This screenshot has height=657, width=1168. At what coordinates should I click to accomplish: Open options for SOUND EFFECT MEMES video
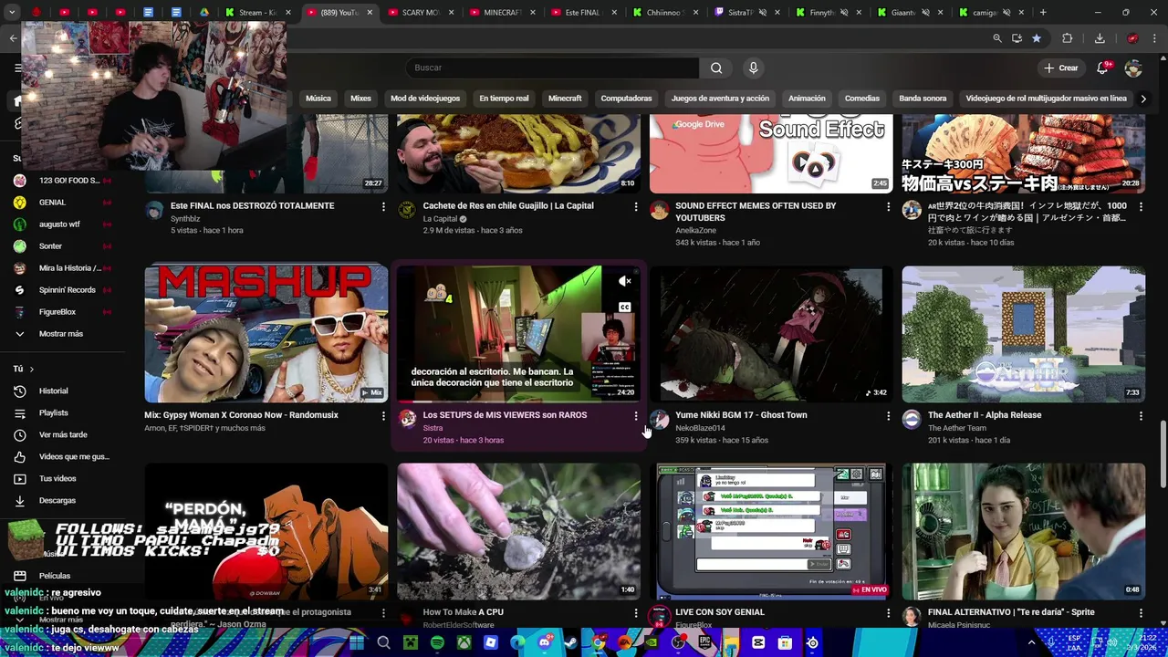click(x=889, y=207)
